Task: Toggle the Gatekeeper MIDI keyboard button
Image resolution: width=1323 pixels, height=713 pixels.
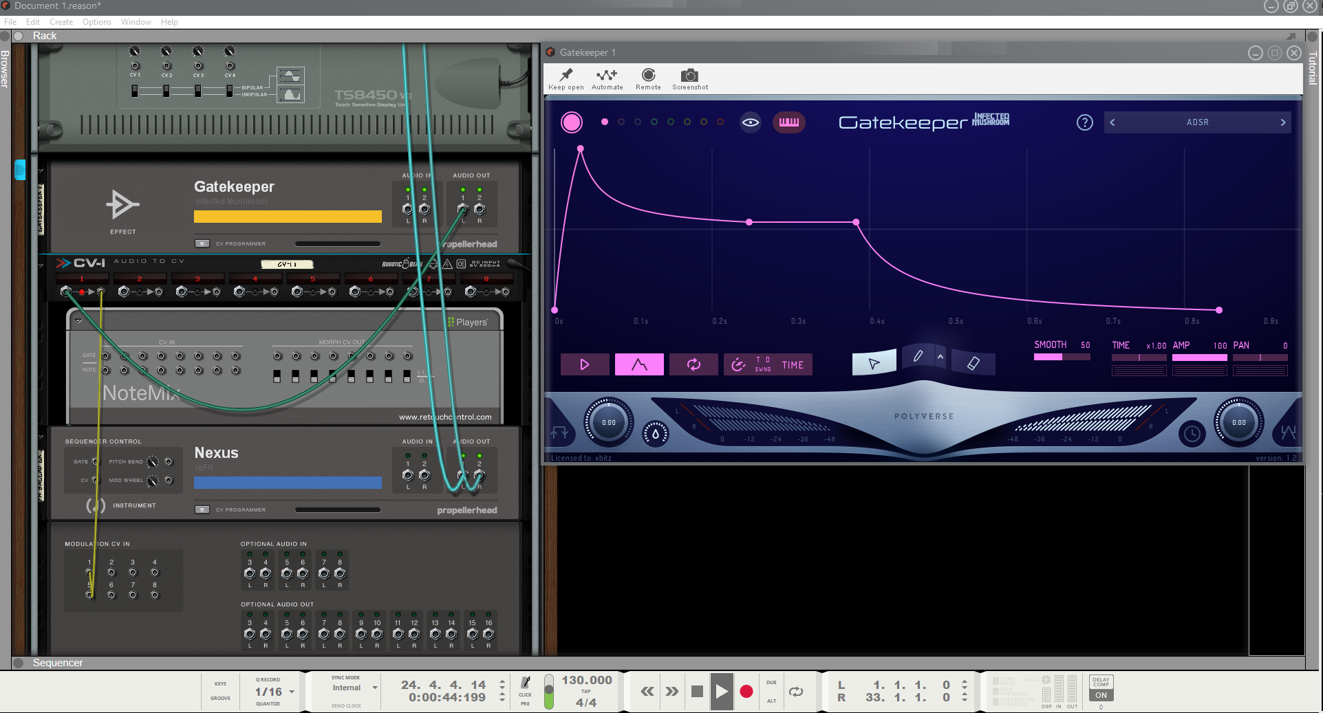Action: tap(788, 122)
